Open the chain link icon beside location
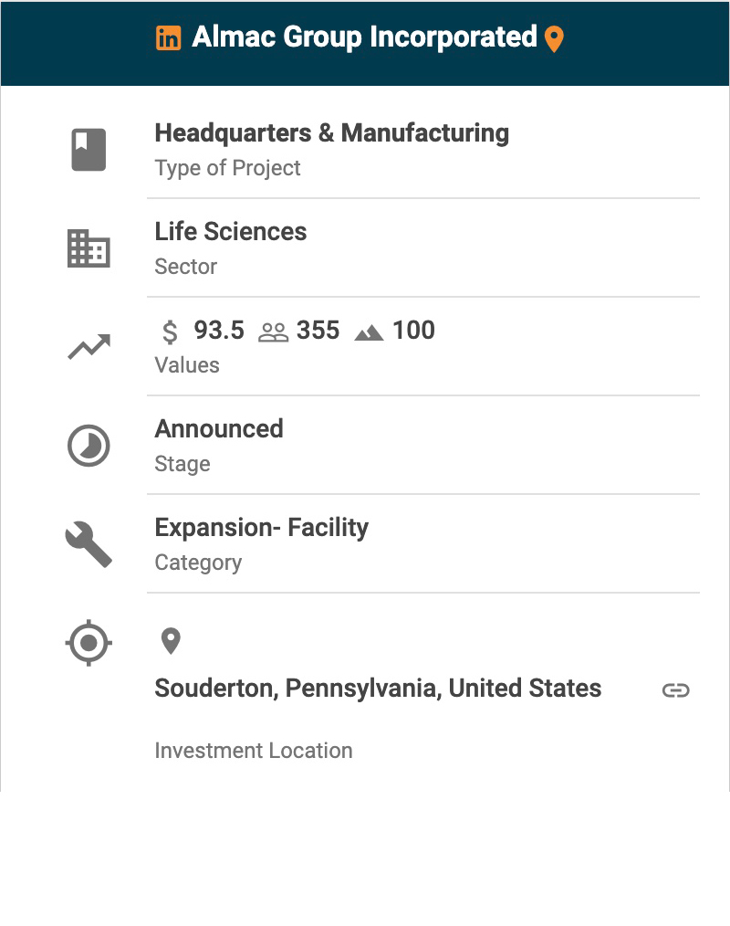The width and height of the screenshot is (730, 926). [675, 690]
